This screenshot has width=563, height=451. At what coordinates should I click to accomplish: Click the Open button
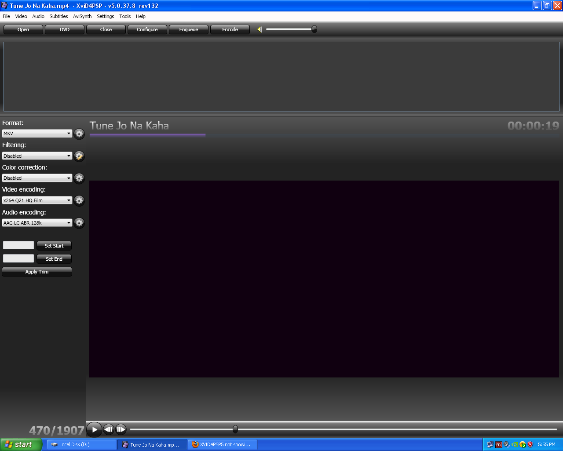(x=23, y=30)
